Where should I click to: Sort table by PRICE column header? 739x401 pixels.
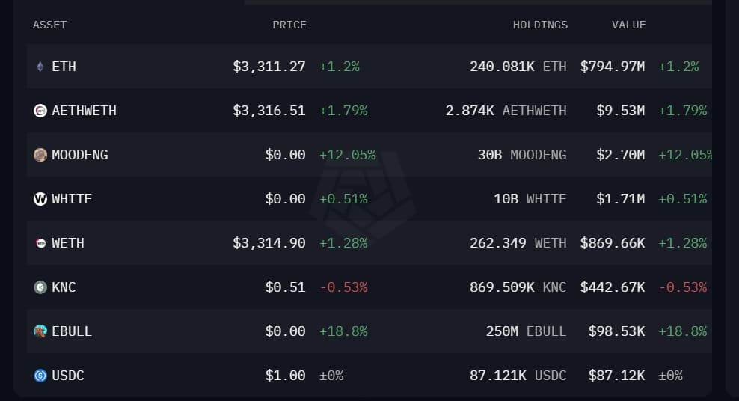pos(289,25)
